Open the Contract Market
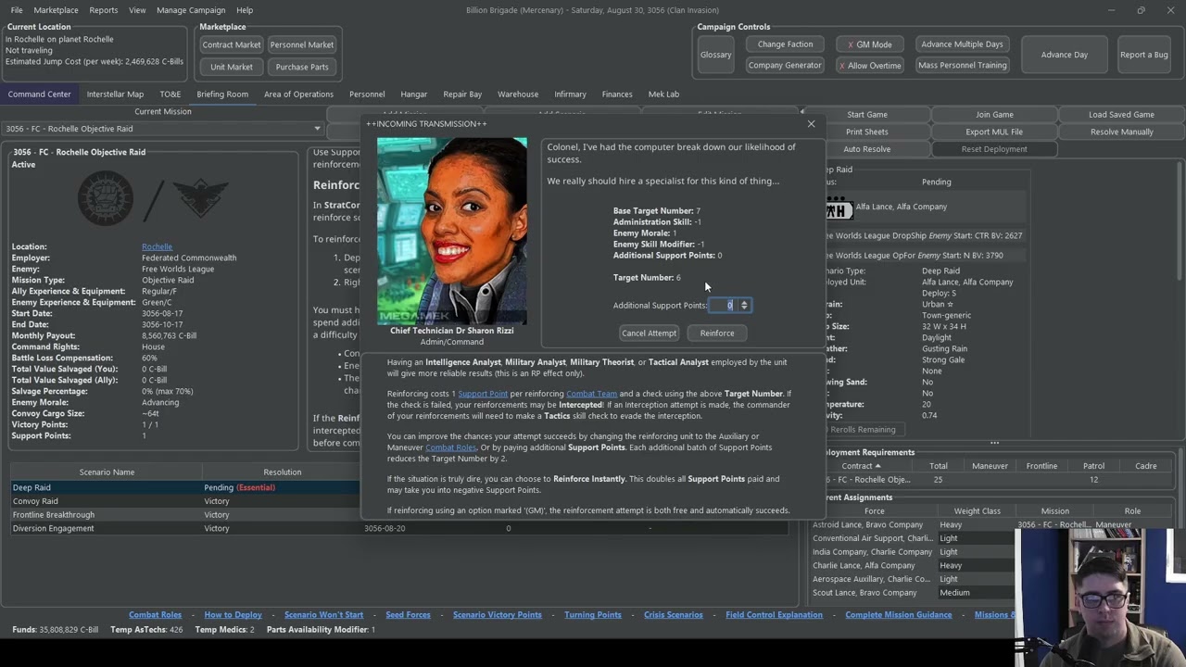The height and width of the screenshot is (667, 1186). coord(232,44)
